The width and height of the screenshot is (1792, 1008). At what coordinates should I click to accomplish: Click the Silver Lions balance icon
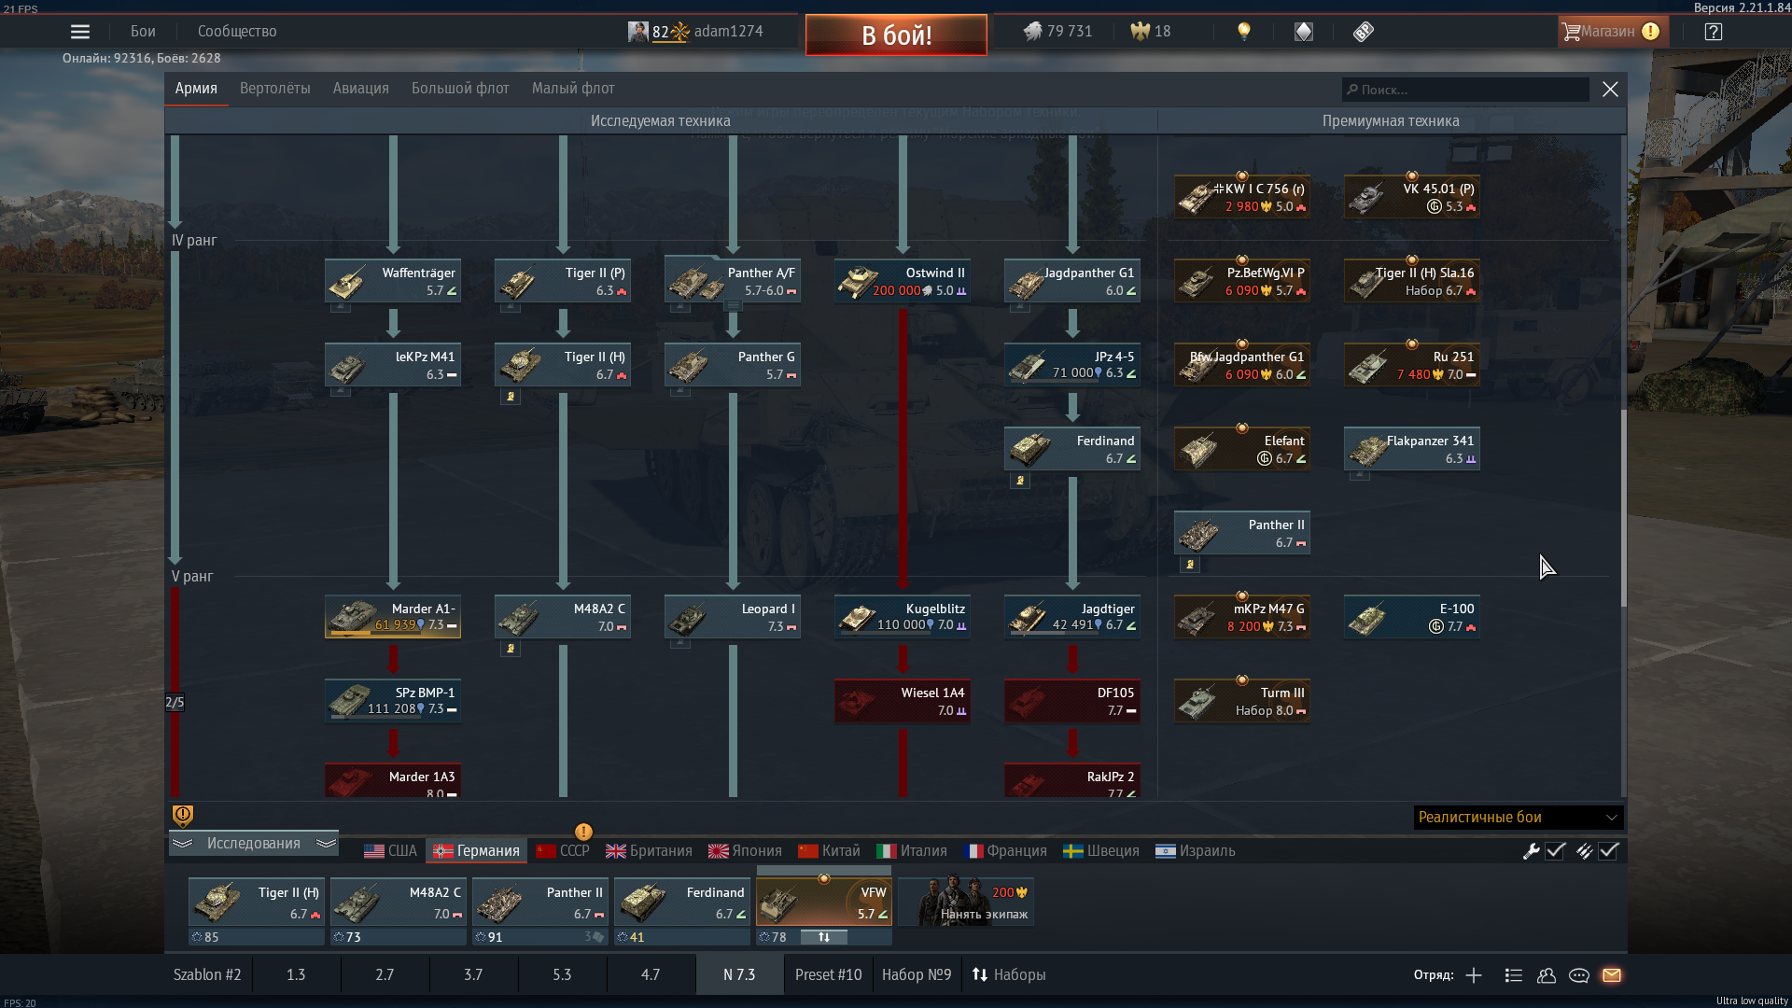(x=1031, y=32)
